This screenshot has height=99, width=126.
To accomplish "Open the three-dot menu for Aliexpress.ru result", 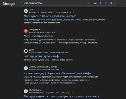I will pos(57,32).
